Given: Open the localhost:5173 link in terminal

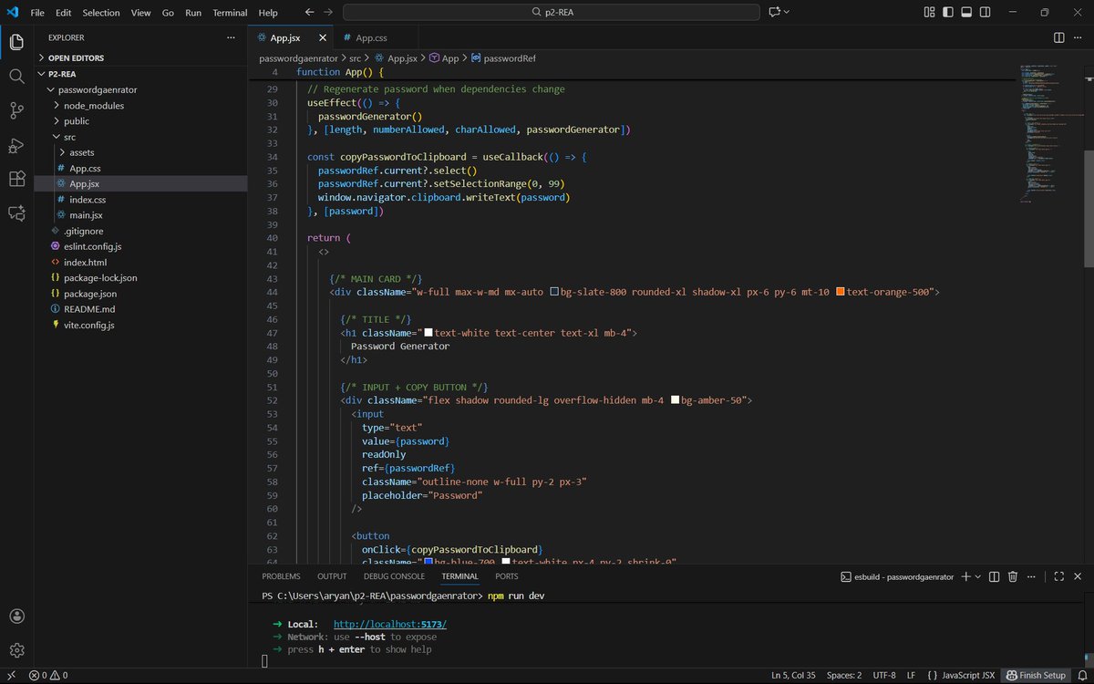Looking at the screenshot, I should click(390, 624).
